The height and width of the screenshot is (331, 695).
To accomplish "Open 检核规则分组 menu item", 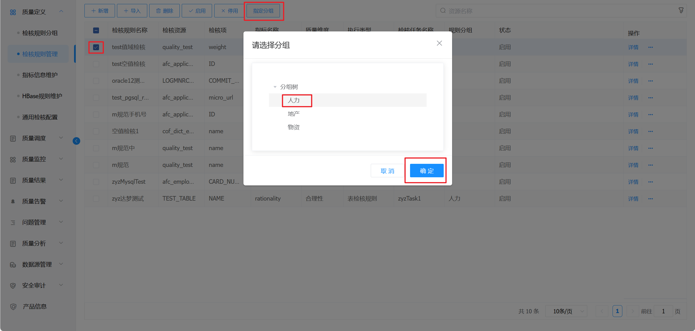I will click(x=40, y=33).
